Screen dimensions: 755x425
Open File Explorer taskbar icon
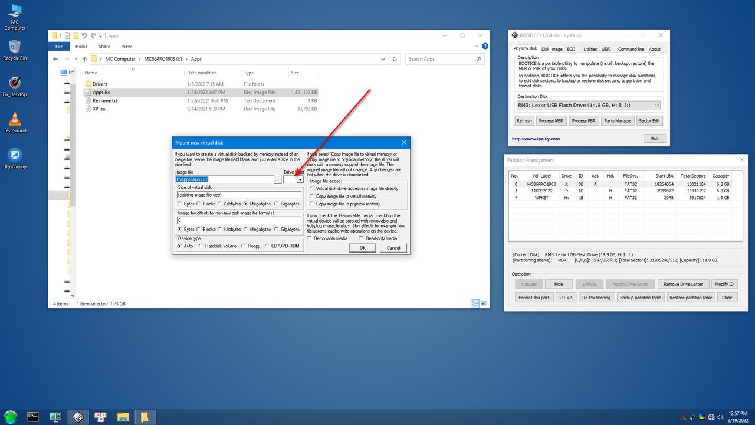click(x=122, y=417)
